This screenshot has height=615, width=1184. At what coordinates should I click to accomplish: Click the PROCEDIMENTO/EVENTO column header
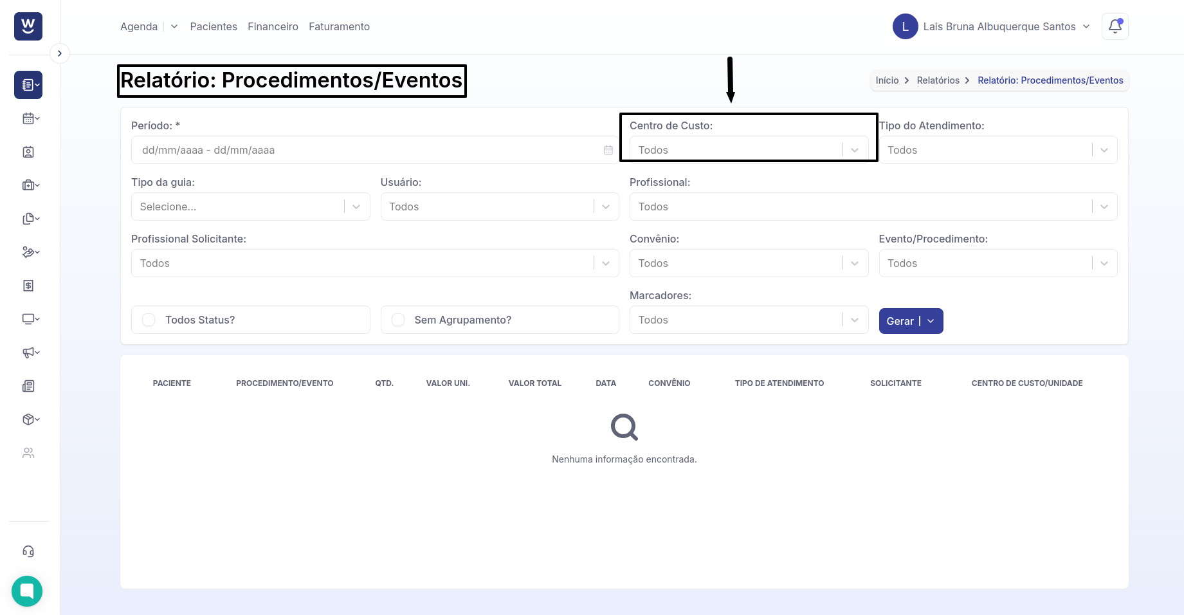(x=284, y=383)
